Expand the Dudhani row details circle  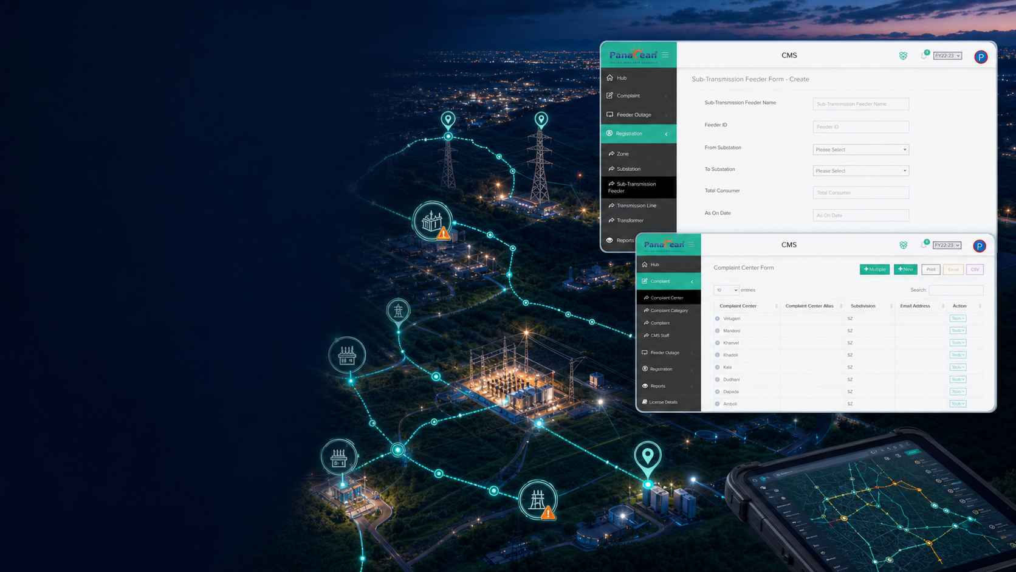point(718,379)
